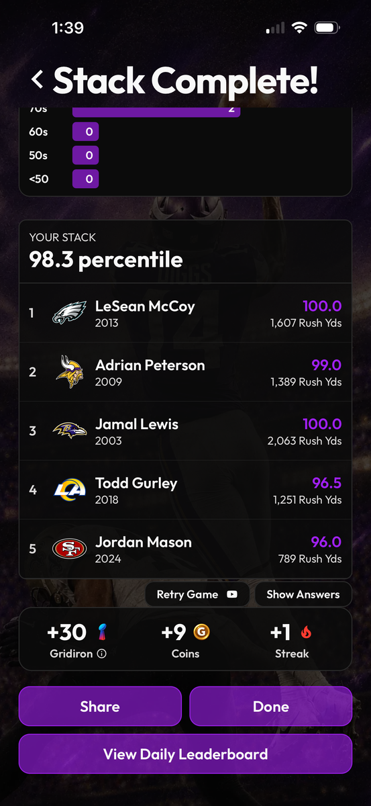
Task: Tap Done to finish
Action: pos(271,707)
